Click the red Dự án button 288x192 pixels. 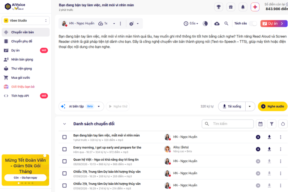tap(274, 24)
